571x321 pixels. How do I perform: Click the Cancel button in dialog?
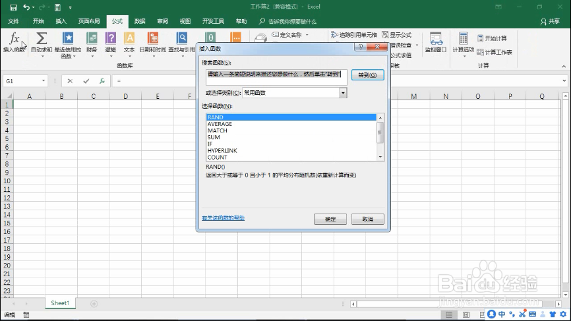click(x=368, y=219)
